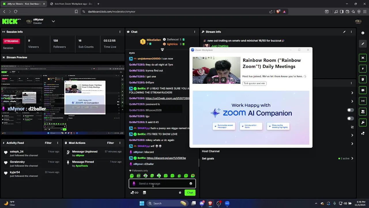The width and height of the screenshot is (369, 208).
Task: Click the Zoom camera icon on video preview
Action: pos(216,80)
